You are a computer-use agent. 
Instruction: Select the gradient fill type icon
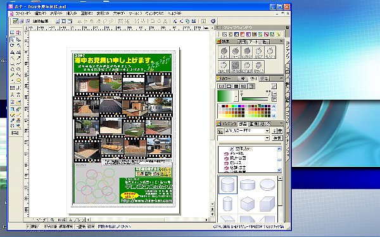point(251,87)
